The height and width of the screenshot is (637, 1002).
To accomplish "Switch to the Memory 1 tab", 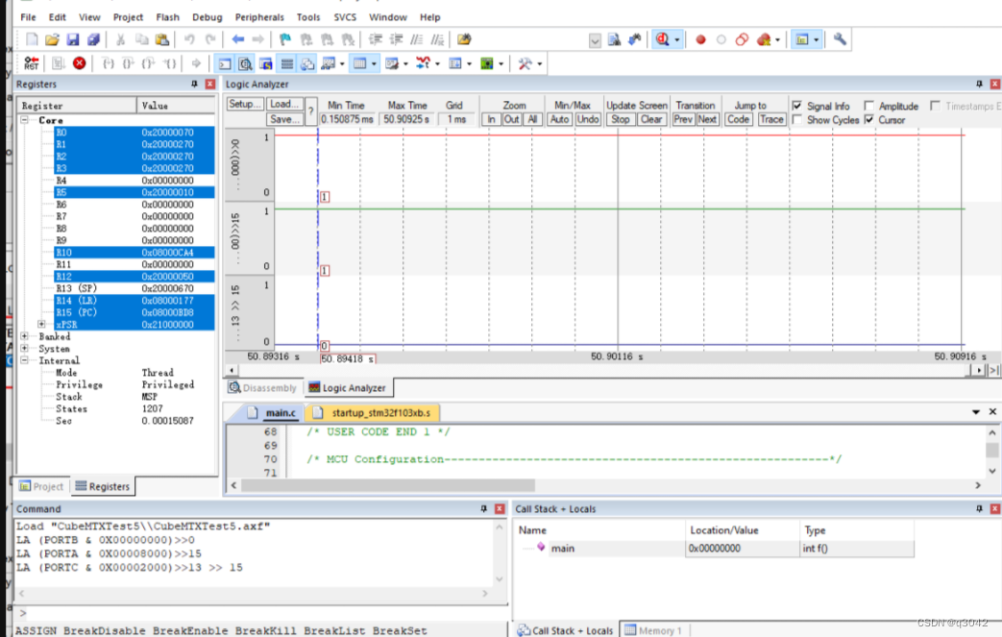I will tap(653, 630).
